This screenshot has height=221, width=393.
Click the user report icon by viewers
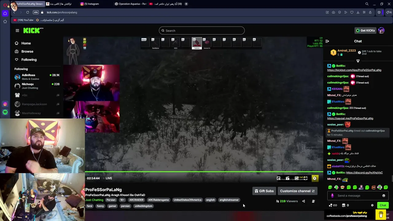tap(313, 201)
